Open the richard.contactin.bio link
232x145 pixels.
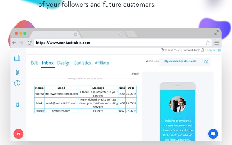[180, 61]
